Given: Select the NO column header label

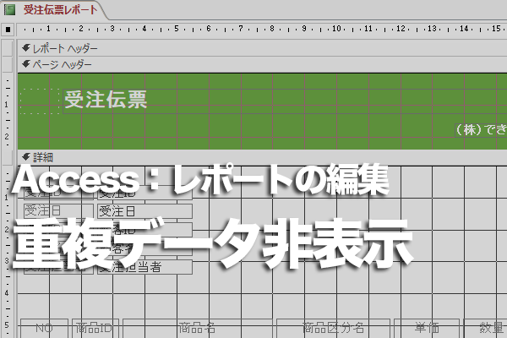Looking at the screenshot, I should [44, 329].
